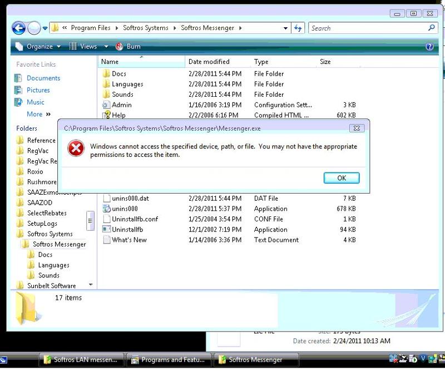Expand More in Favorite Links

[38, 114]
